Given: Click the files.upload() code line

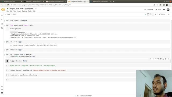Looking at the screenshot, I should tap(15, 29).
